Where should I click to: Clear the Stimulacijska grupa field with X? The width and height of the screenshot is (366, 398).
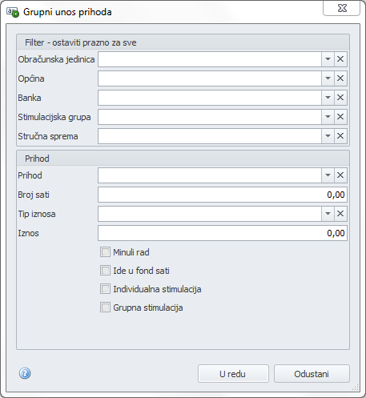[340, 117]
